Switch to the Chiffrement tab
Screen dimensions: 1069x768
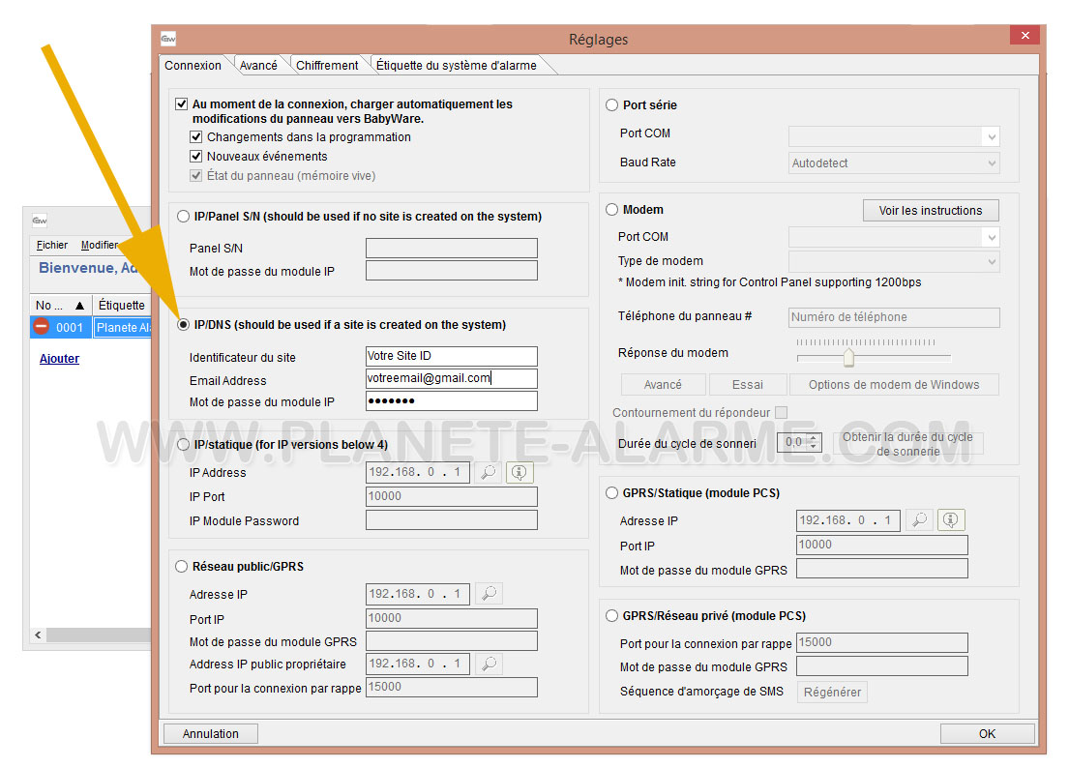pyautogui.click(x=327, y=66)
